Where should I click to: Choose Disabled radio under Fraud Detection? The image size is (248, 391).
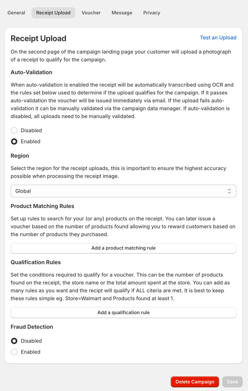tap(14, 341)
